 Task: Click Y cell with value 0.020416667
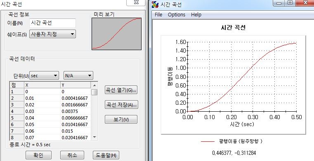(x=76, y=138)
